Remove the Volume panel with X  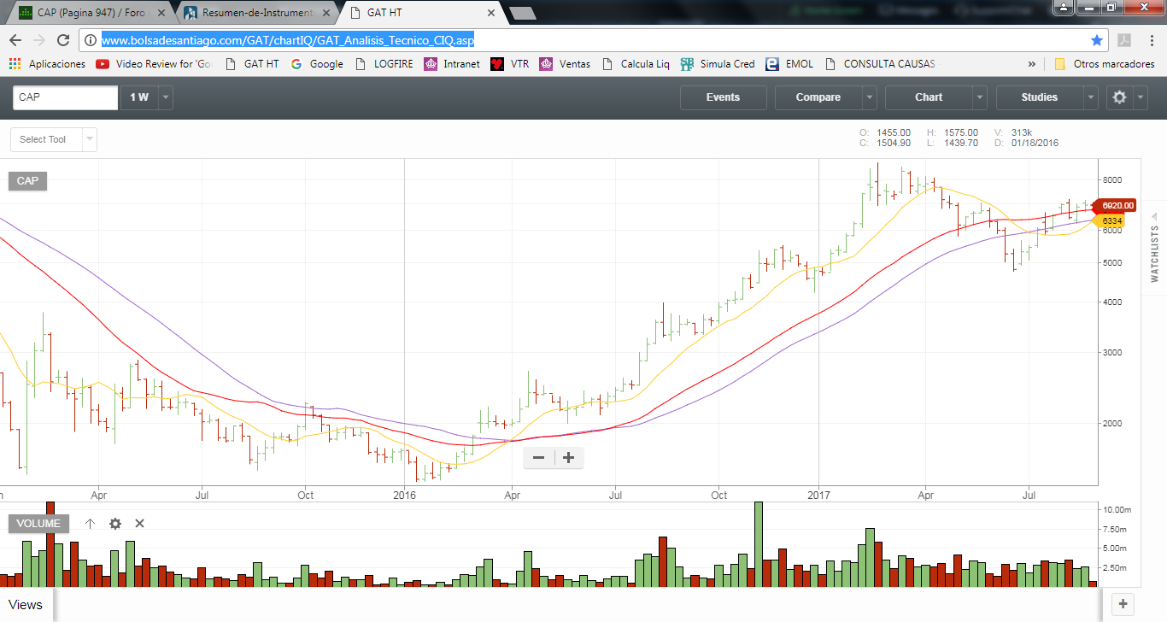[140, 524]
